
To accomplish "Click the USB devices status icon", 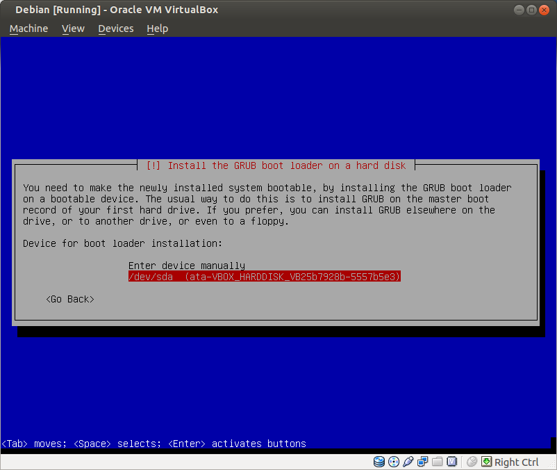I will click(x=408, y=462).
